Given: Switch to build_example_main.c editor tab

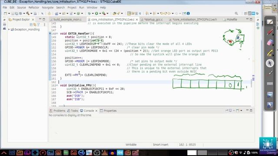Looking at the screenshot, I should click(67, 19).
